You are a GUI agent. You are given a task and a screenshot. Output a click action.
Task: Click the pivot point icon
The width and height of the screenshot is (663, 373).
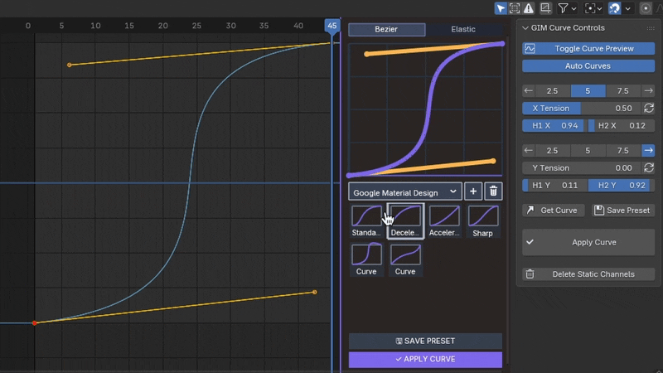pyautogui.click(x=590, y=8)
